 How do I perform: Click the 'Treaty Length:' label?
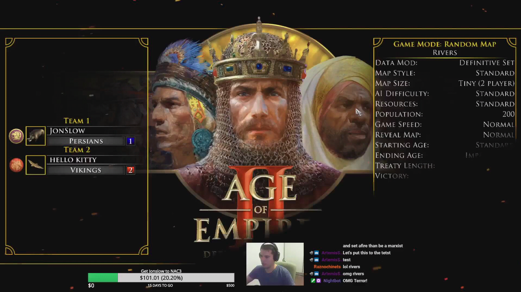pyautogui.click(x=405, y=166)
